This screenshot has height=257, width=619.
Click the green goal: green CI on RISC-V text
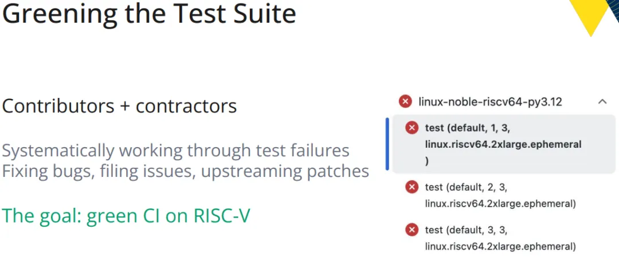pyautogui.click(x=126, y=216)
